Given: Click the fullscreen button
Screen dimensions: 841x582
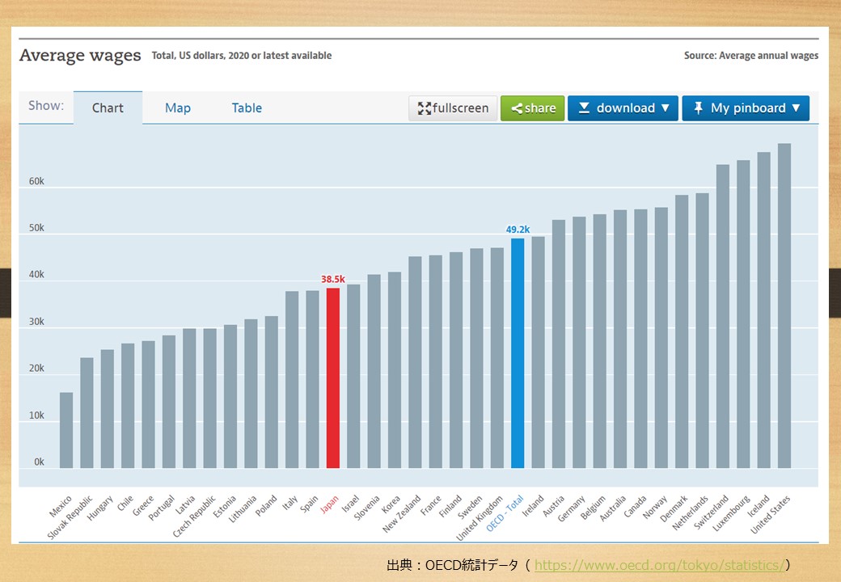Looking at the screenshot, I should click(453, 108).
